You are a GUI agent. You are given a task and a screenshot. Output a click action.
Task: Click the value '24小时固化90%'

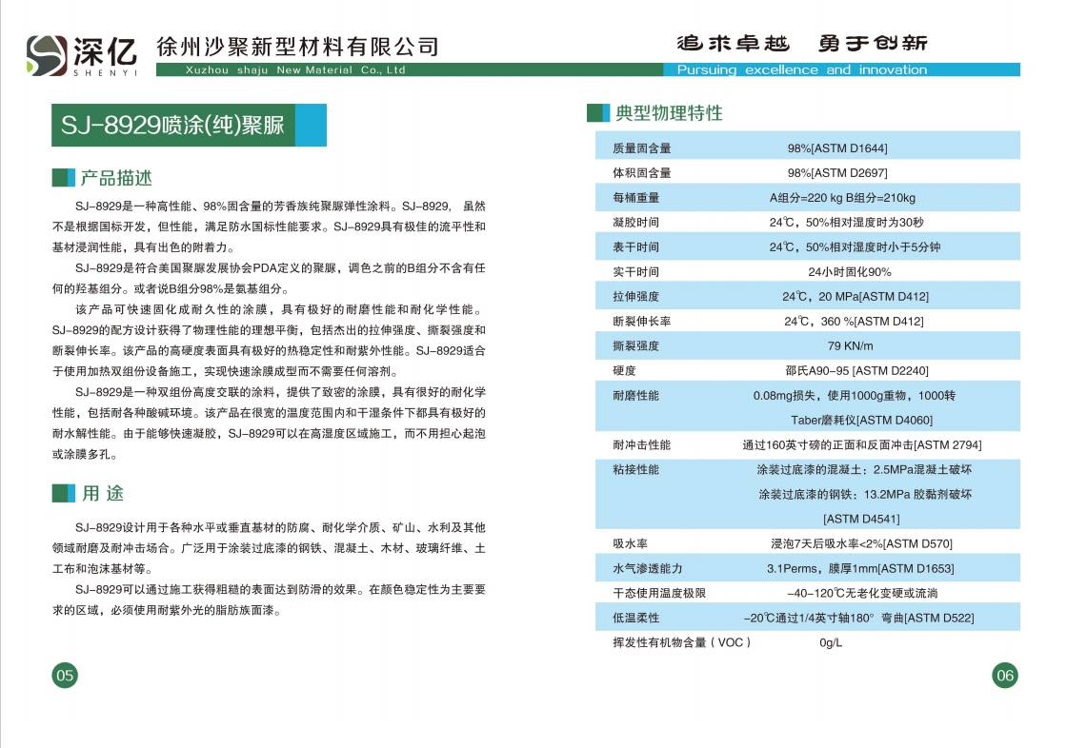click(849, 272)
